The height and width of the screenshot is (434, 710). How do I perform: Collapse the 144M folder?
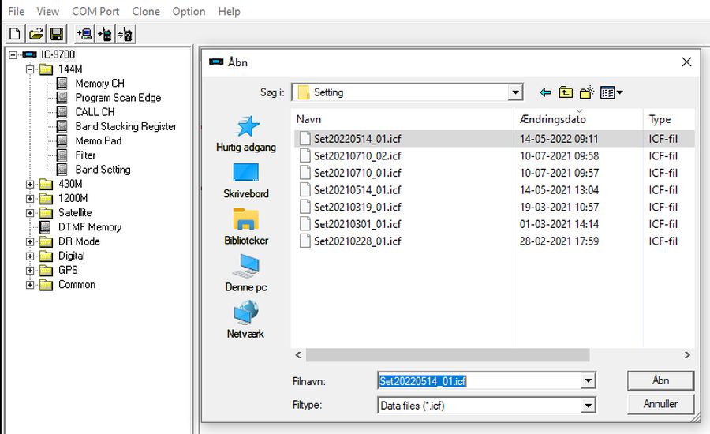(30, 69)
